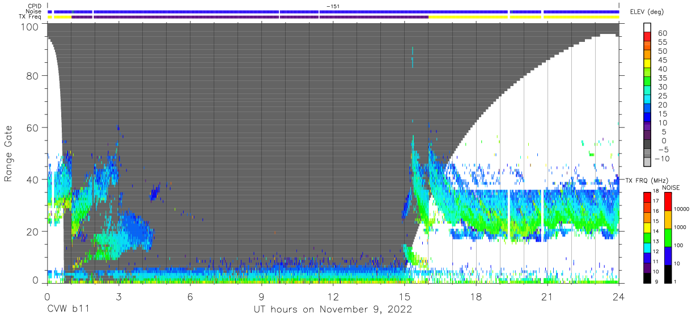Click the CPID label at the top left
This screenshot has width=696, height=321.
click(35, 6)
